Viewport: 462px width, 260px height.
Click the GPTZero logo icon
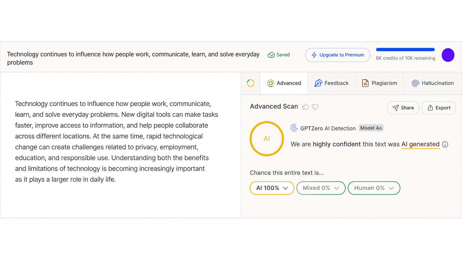coord(294,128)
